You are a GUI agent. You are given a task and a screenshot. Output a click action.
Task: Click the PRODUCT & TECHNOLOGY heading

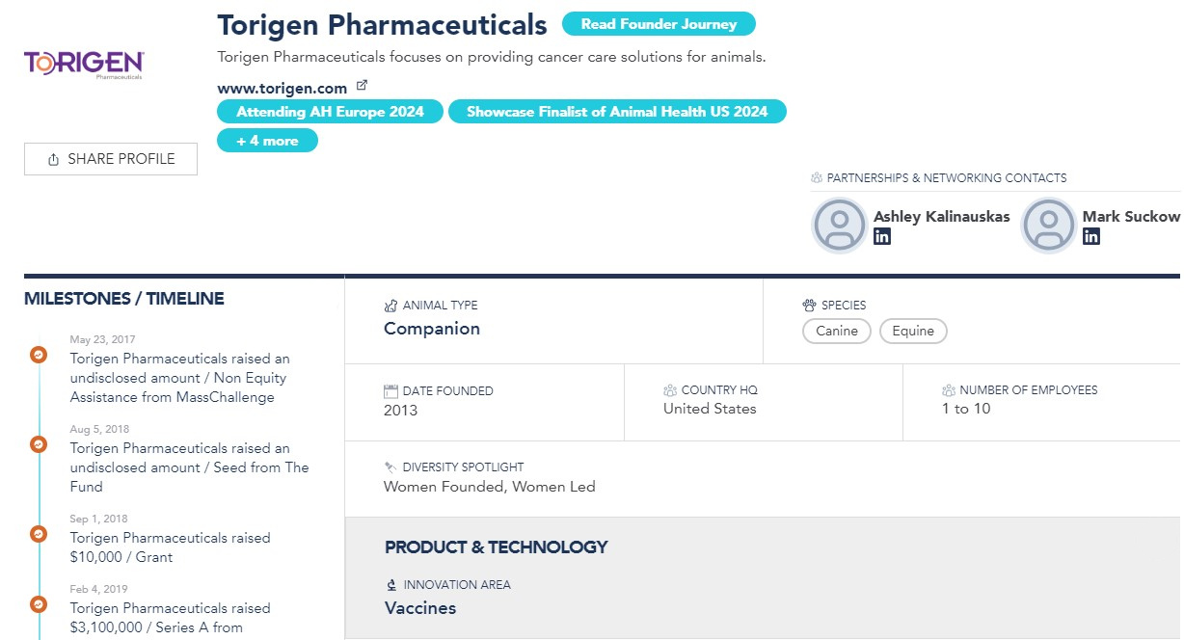(x=497, y=547)
